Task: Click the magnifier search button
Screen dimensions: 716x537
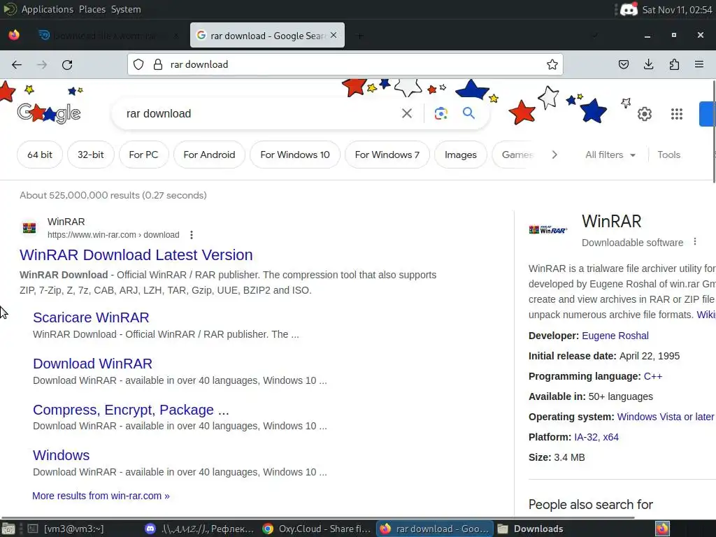Action: [468, 113]
